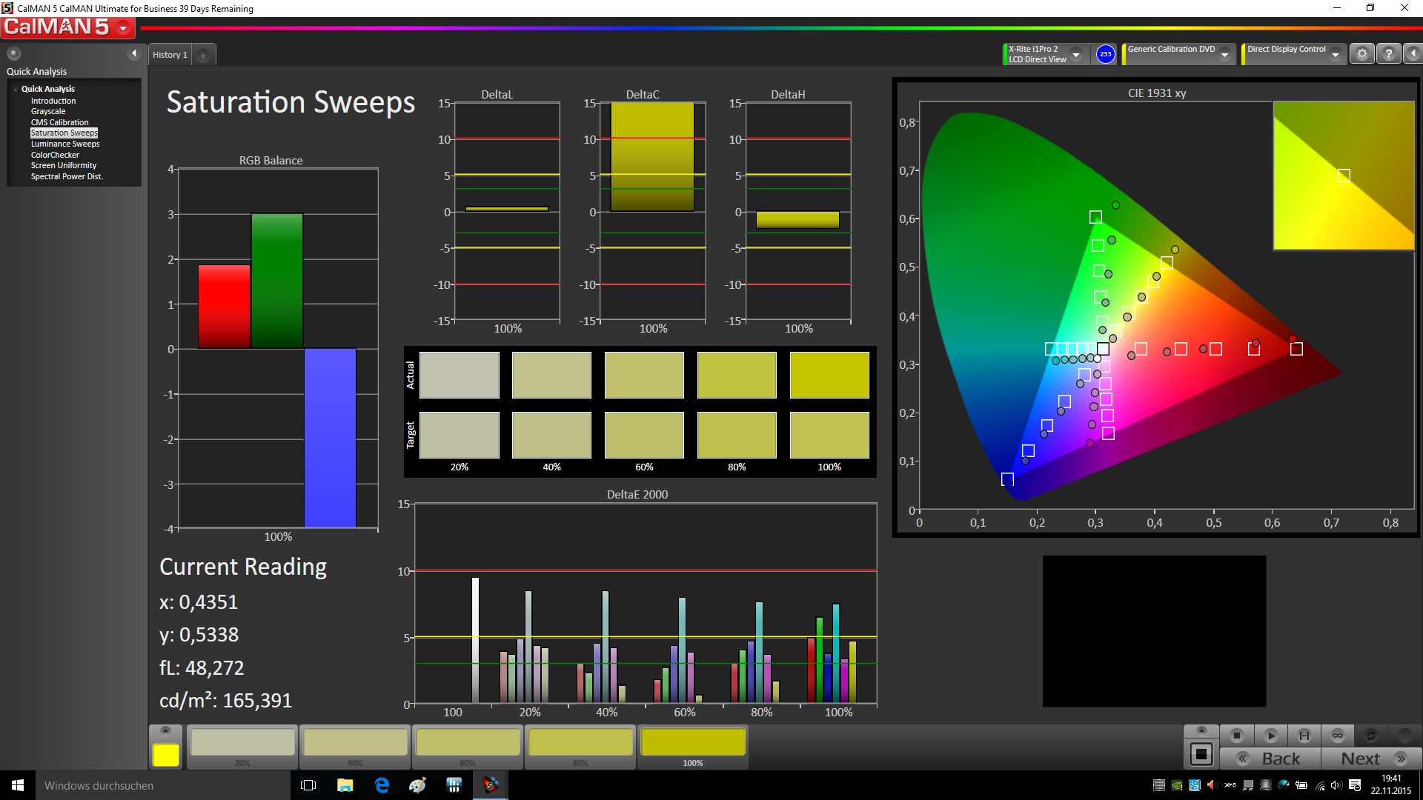The width and height of the screenshot is (1423, 800).
Task: Click the blue 233 meter timer badge
Action: (1105, 54)
